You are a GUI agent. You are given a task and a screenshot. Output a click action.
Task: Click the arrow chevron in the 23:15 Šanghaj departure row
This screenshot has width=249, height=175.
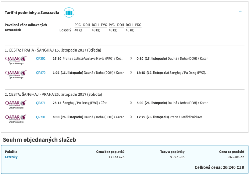(x=131, y=103)
